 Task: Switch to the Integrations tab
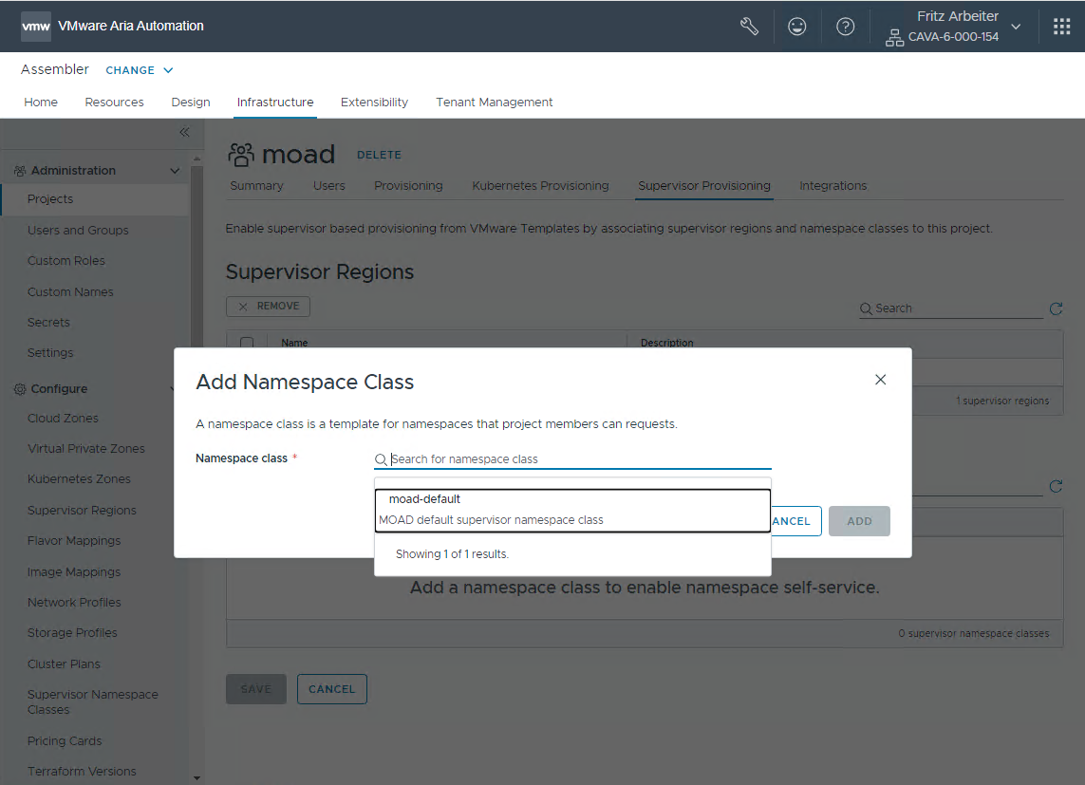click(x=833, y=185)
